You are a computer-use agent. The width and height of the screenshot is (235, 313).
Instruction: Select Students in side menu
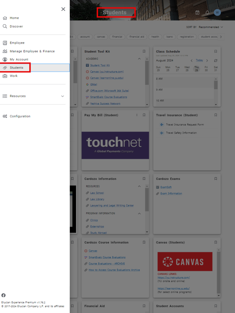click(35, 68)
